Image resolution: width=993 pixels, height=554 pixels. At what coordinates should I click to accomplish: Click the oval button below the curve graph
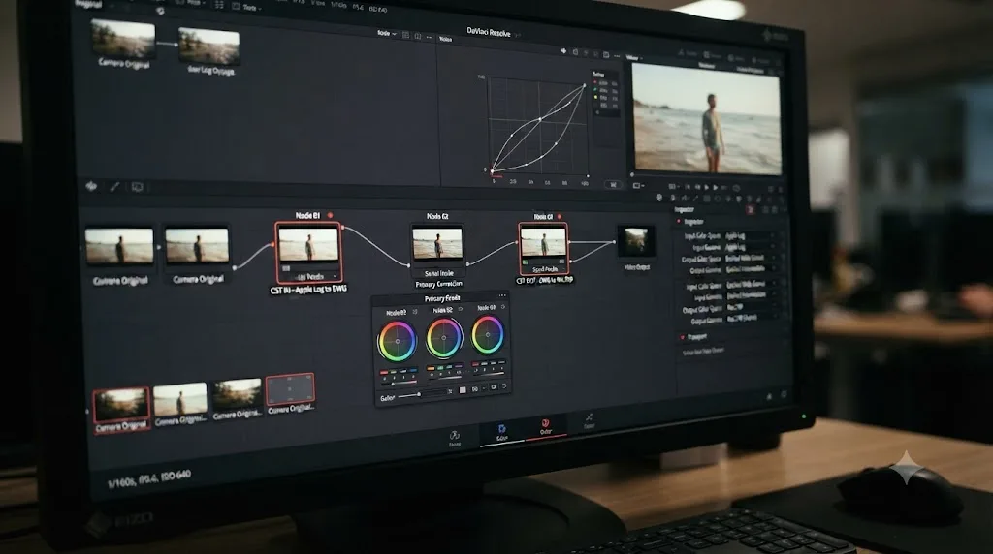click(x=613, y=185)
